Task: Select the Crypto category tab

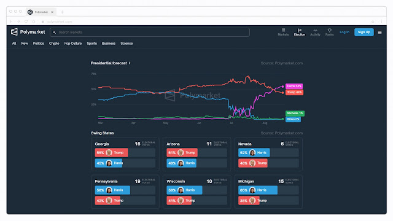Action: pyautogui.click(x=54, y=44)
